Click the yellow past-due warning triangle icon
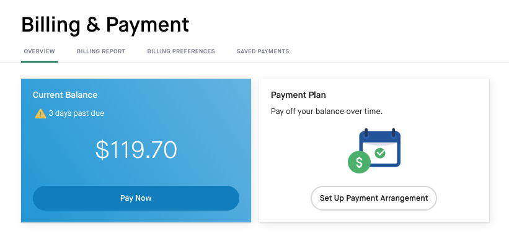Image resolution: width=509 pixels, height=236 pixels. click(40, 113)
